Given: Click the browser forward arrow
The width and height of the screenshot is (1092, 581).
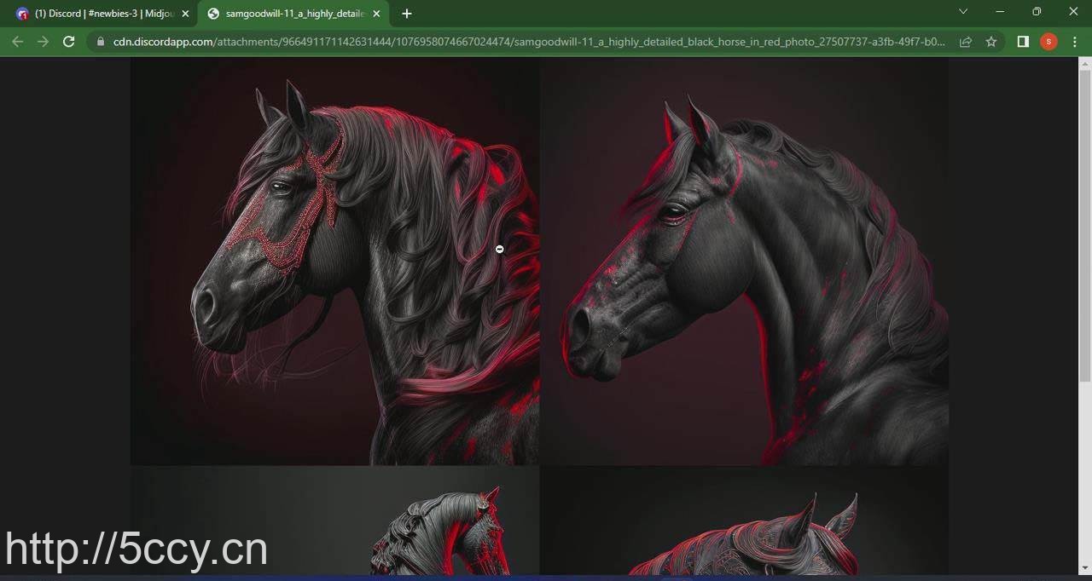Looking at the screenshot, I should pos(43,42).
